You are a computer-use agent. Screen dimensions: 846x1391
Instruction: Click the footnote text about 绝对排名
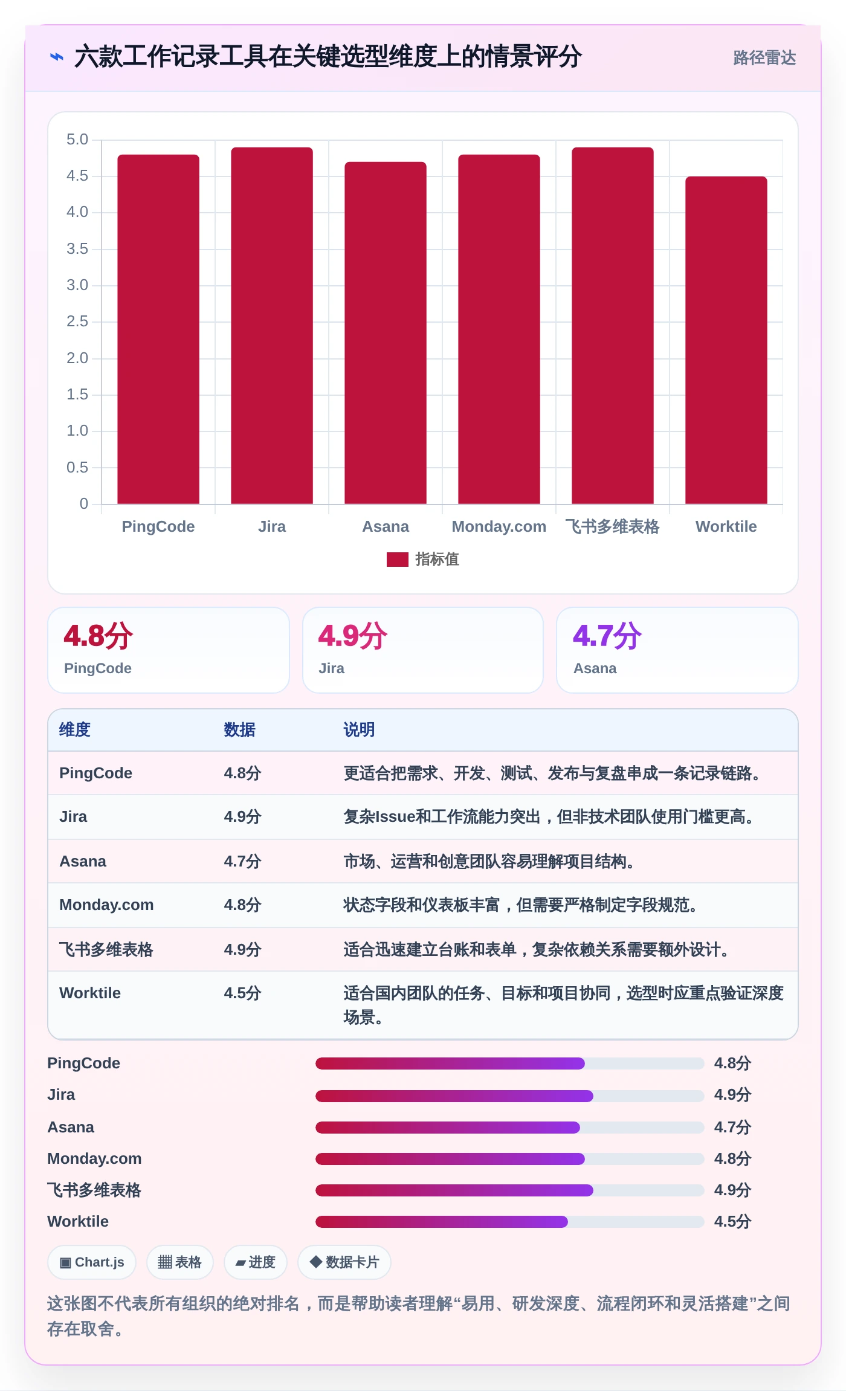coord(419,1316)
